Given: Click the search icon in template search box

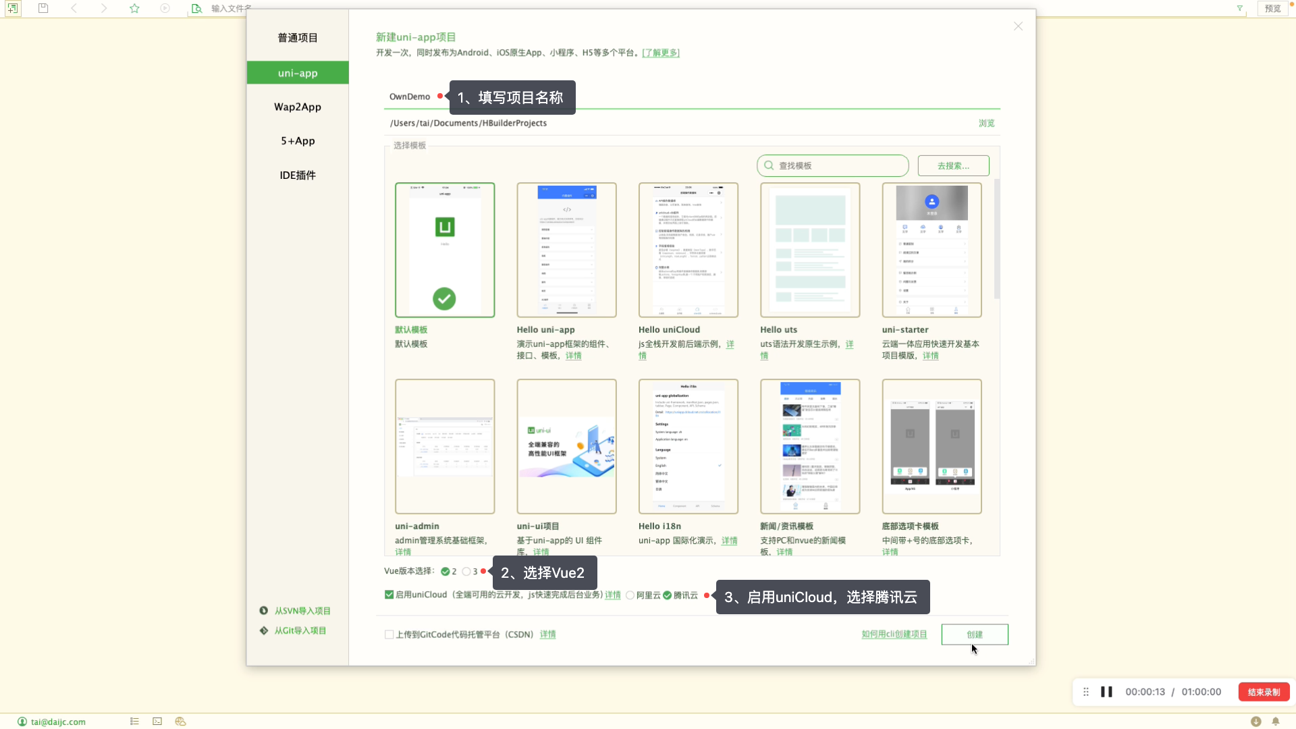Looking at the screenshot, I should tap(769, 165).
